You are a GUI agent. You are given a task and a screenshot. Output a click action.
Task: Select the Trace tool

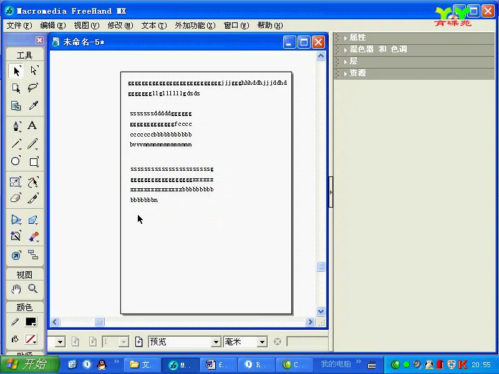coord(16,236)
